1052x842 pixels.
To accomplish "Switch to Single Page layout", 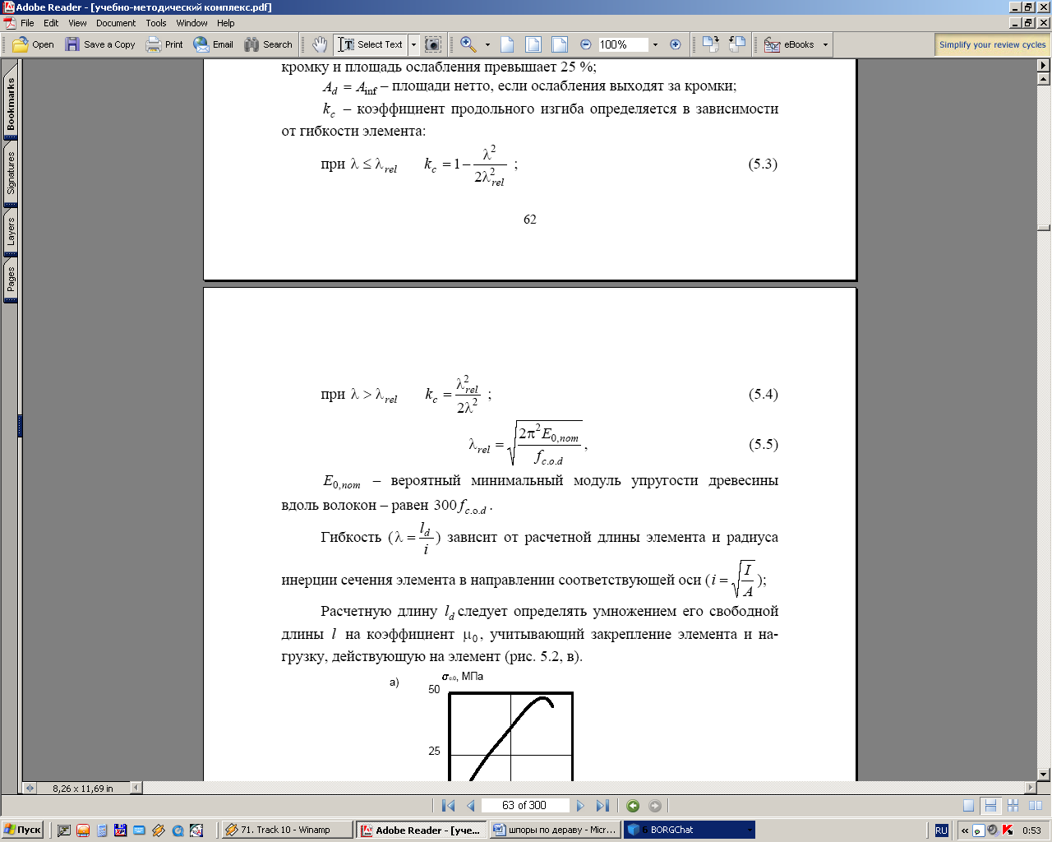I will click(969, 806).
